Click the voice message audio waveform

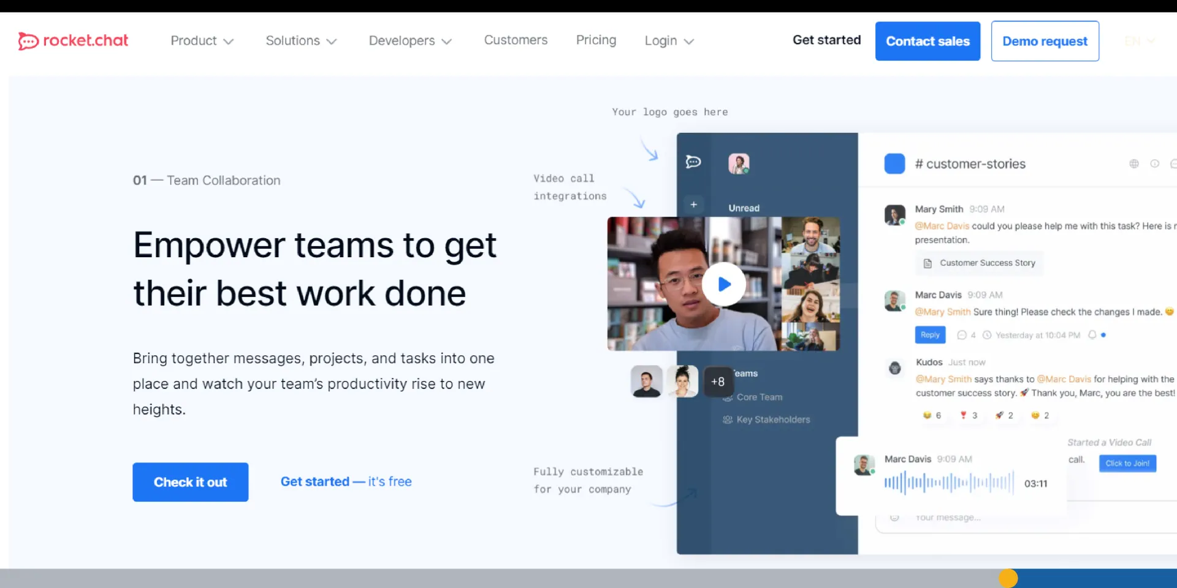coord(948,483)
